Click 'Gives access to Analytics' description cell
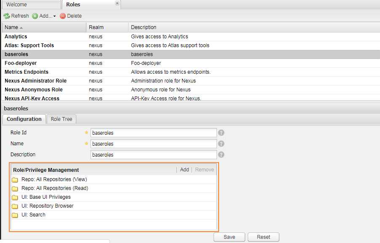The width and height of the screenshot is (380, 243). [160, 37]
